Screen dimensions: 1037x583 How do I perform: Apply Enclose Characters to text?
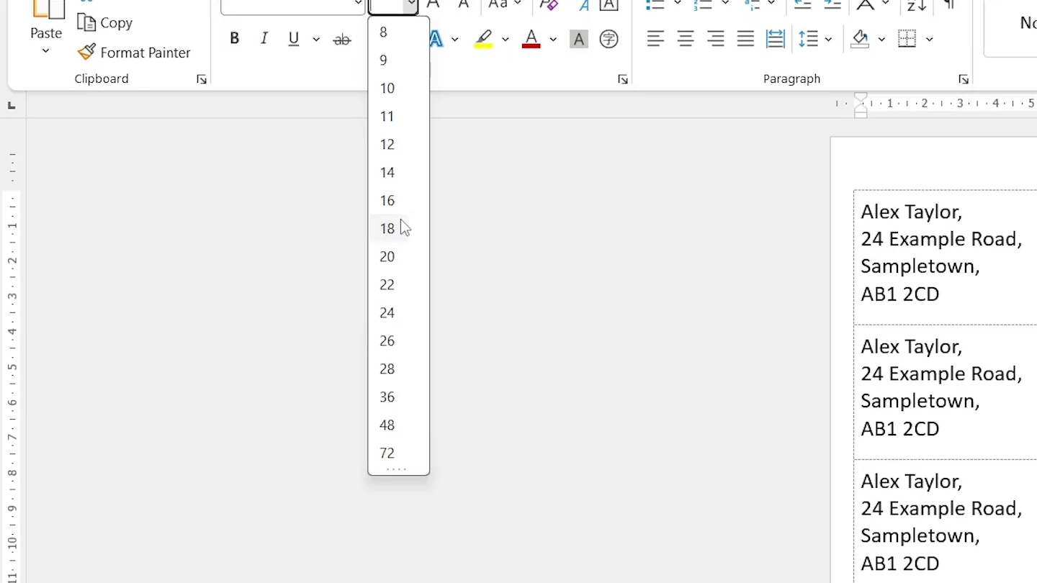pyautogui.click(x=609, y=39)
